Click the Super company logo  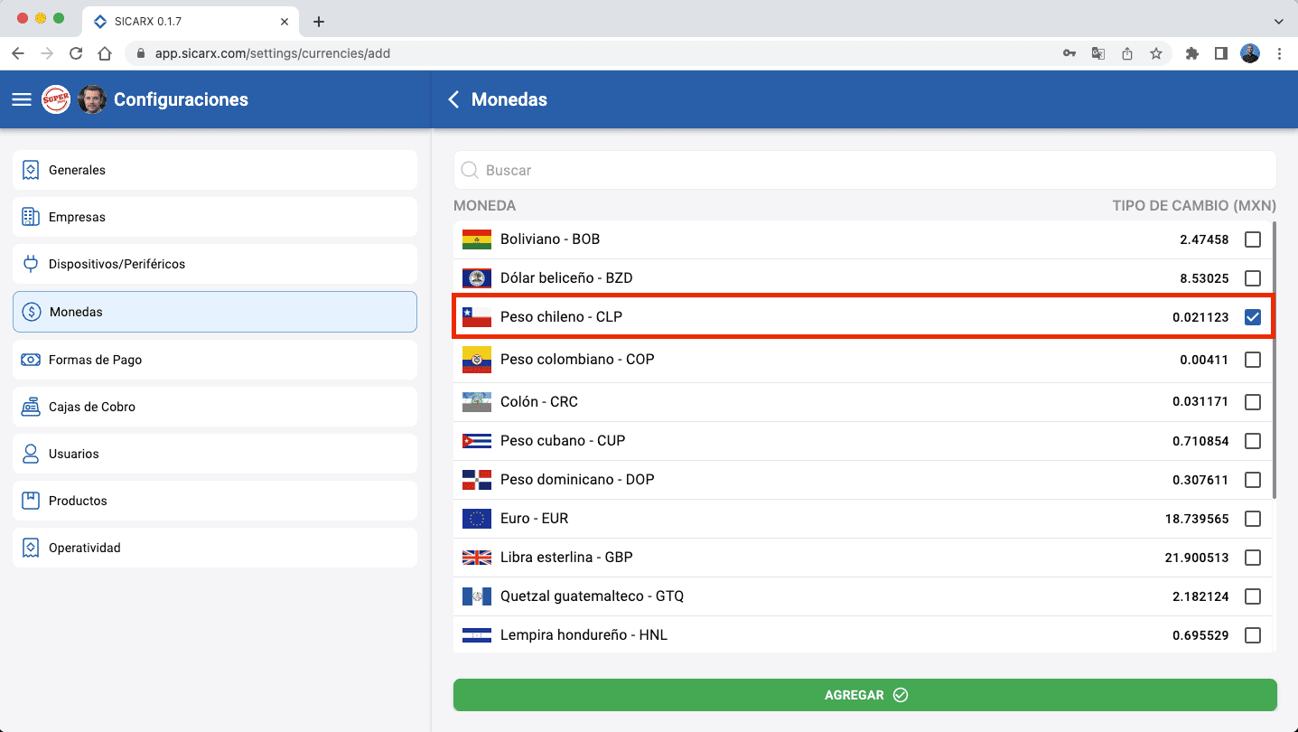tap(55, 99)
